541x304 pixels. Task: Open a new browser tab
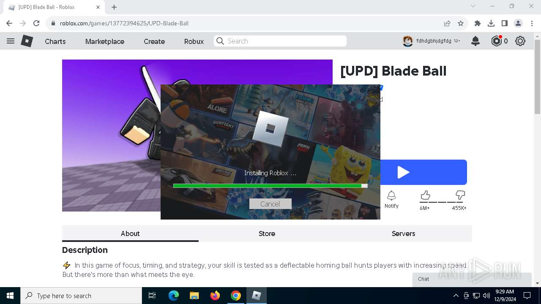click(114, 7)
